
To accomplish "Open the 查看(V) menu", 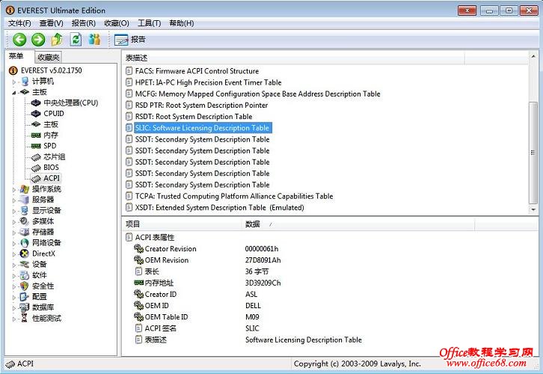I will tap(52, 23).
